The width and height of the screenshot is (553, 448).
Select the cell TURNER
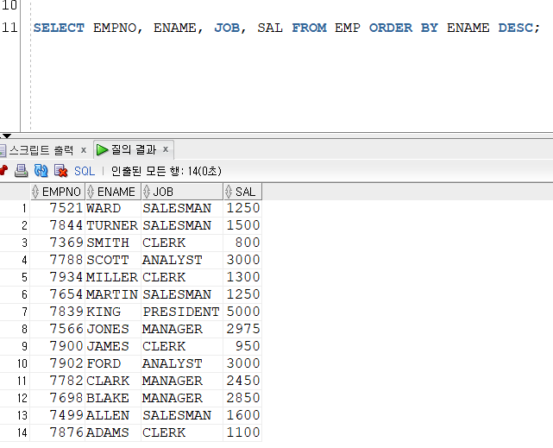[x=112, y=225]
